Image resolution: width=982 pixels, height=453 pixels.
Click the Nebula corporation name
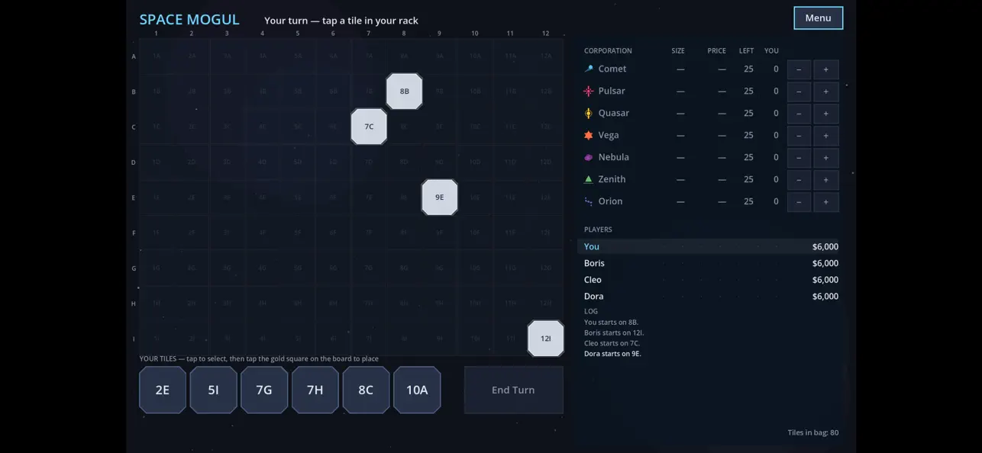[614, 157]
